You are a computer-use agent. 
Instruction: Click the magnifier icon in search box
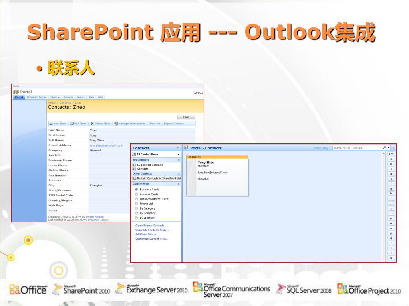384,147
